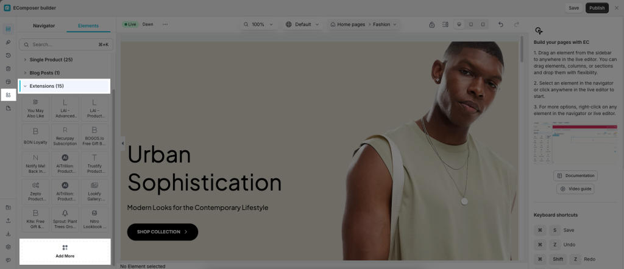Select the Recurpay Subscription extension tile
624x269 pixels.
[65, 136]
